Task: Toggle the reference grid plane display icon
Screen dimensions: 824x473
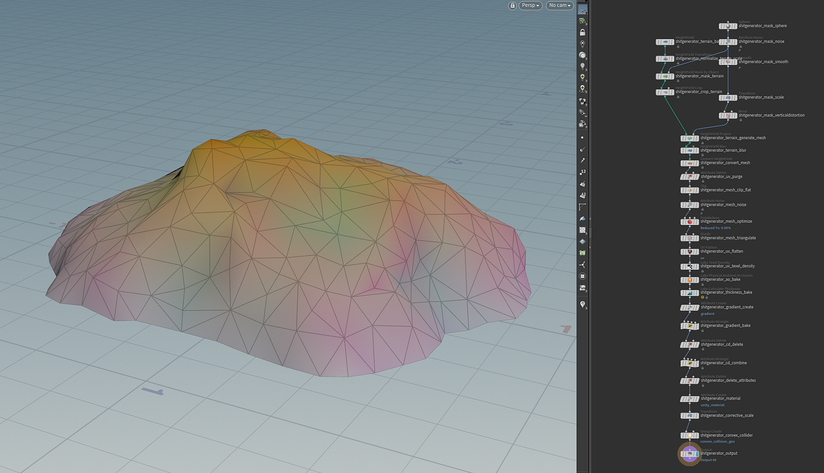Action: [583, 10]
